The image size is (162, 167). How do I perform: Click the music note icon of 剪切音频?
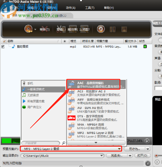(x=14, y=47)
